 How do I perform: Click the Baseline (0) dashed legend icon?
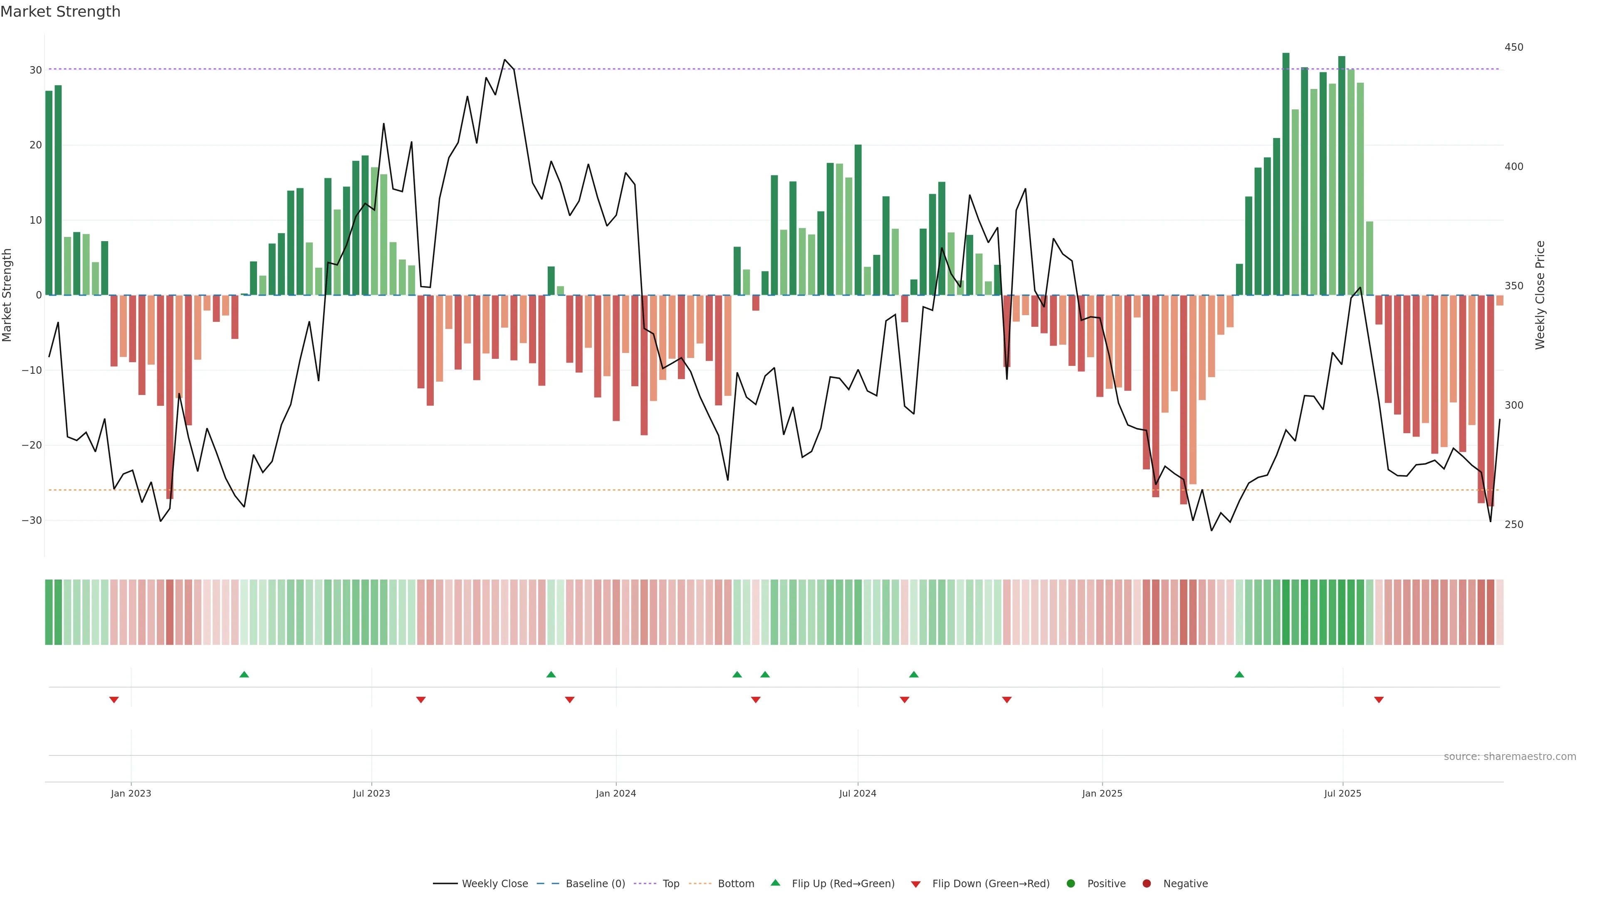coord(547,883)
